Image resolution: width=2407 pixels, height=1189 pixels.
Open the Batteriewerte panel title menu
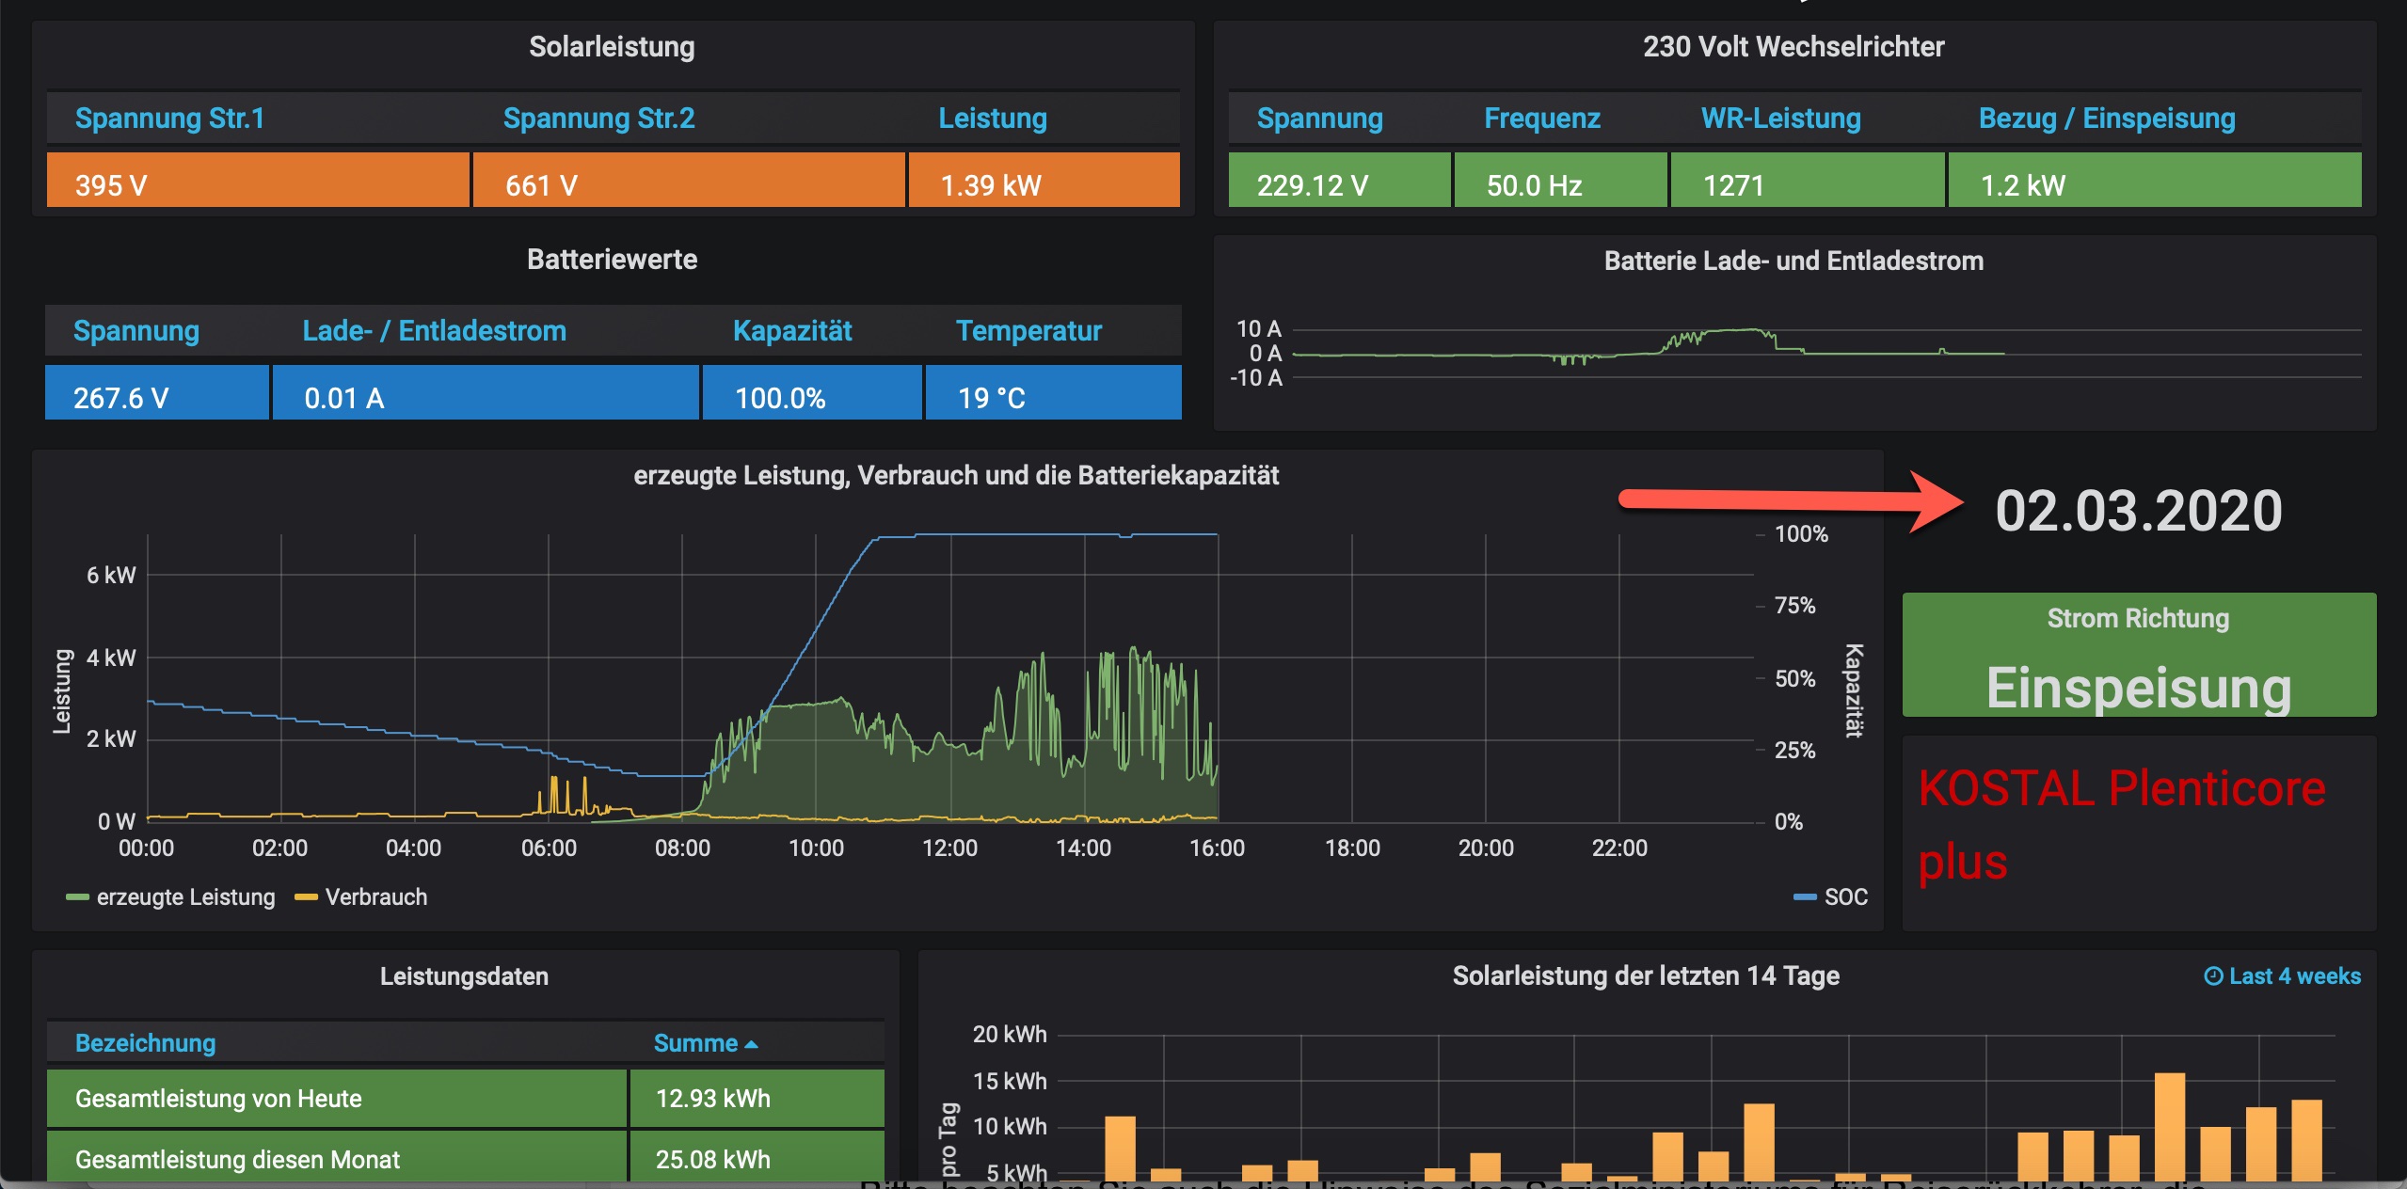612,260
